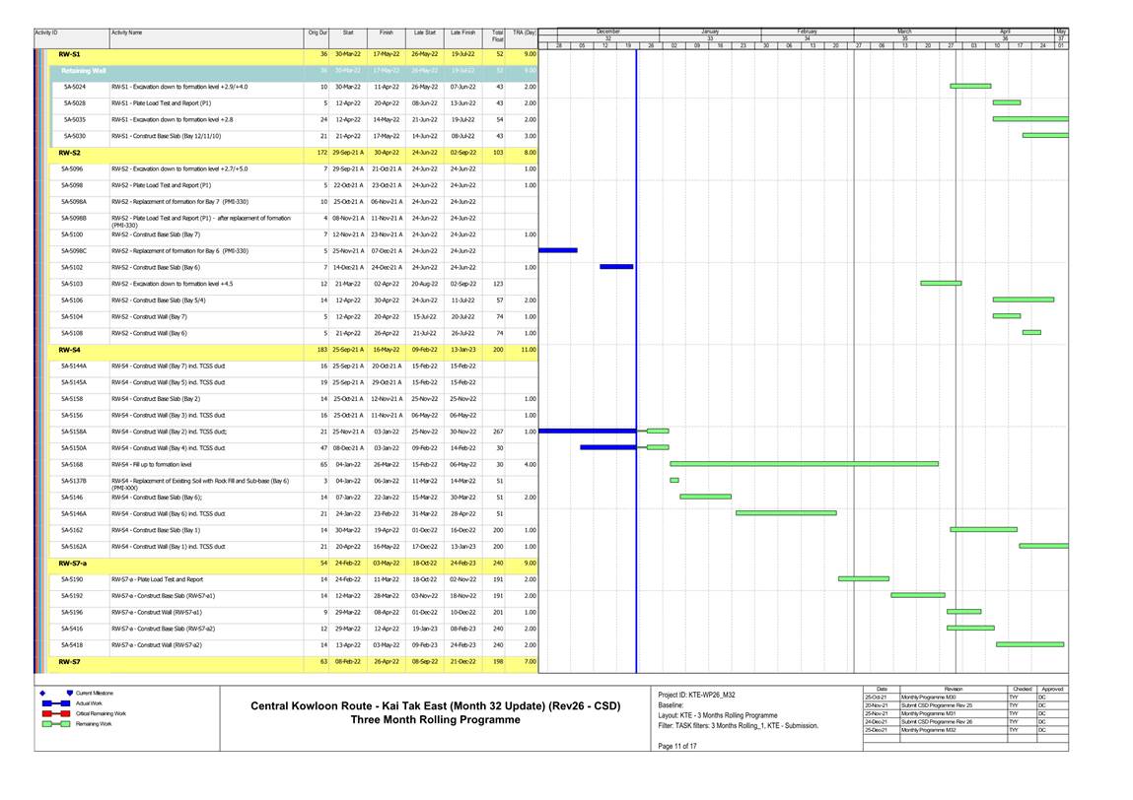Click the Actual Work legend bar icon
1133x800 pixels.
point(55,702)
